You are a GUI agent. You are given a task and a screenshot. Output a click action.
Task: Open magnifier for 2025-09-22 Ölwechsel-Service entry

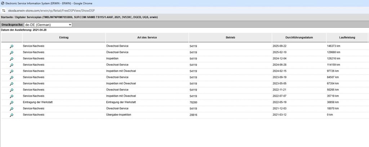tap(12, 46)
